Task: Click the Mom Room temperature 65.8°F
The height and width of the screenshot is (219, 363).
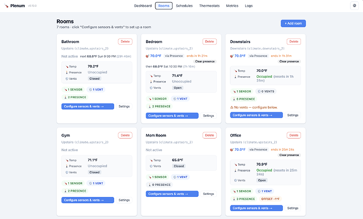Action: pos(178,160)
